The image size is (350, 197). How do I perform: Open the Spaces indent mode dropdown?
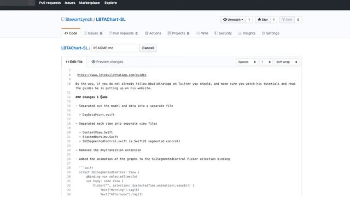point(247,62)
